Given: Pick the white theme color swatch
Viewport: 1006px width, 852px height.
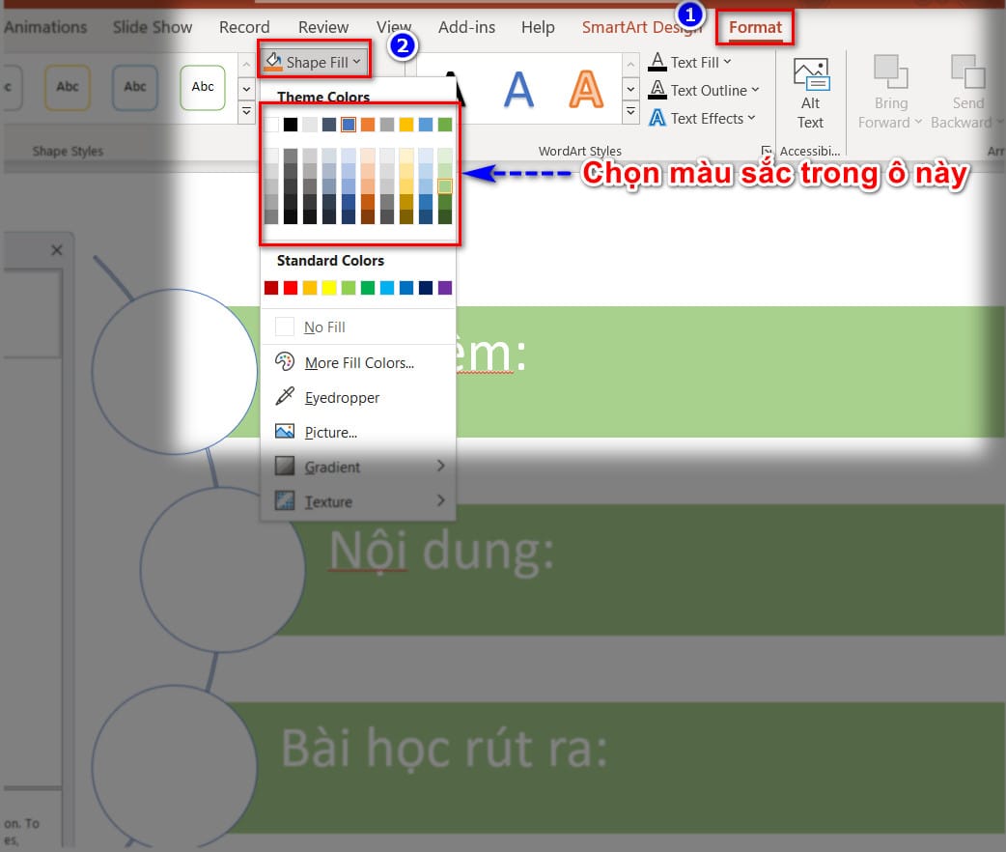Looking at the screenshot, I should pyautogui.click(x=271, y=125).
